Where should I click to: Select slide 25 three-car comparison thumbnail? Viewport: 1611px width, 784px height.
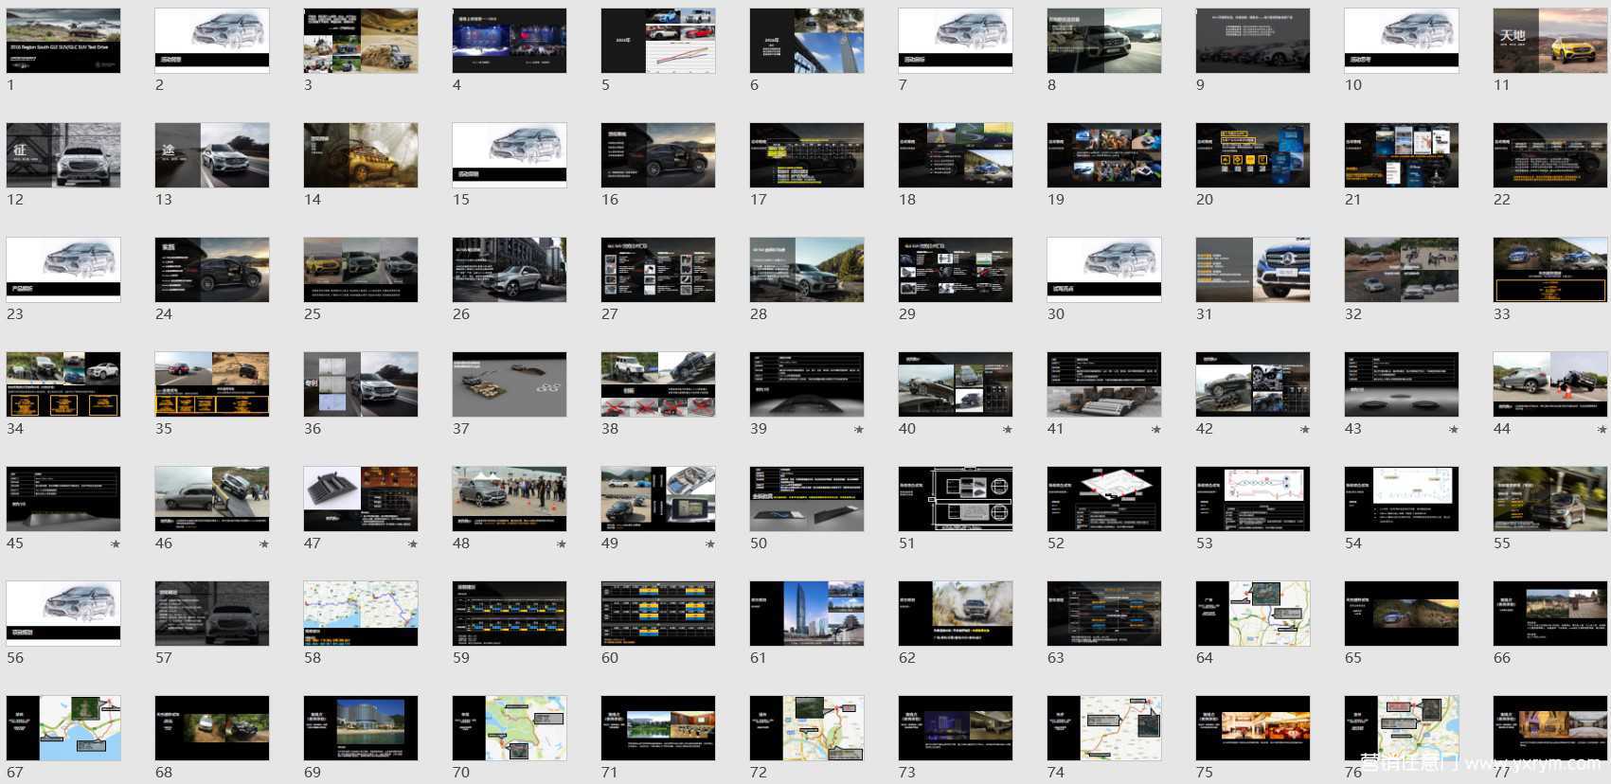coord(361,270)
